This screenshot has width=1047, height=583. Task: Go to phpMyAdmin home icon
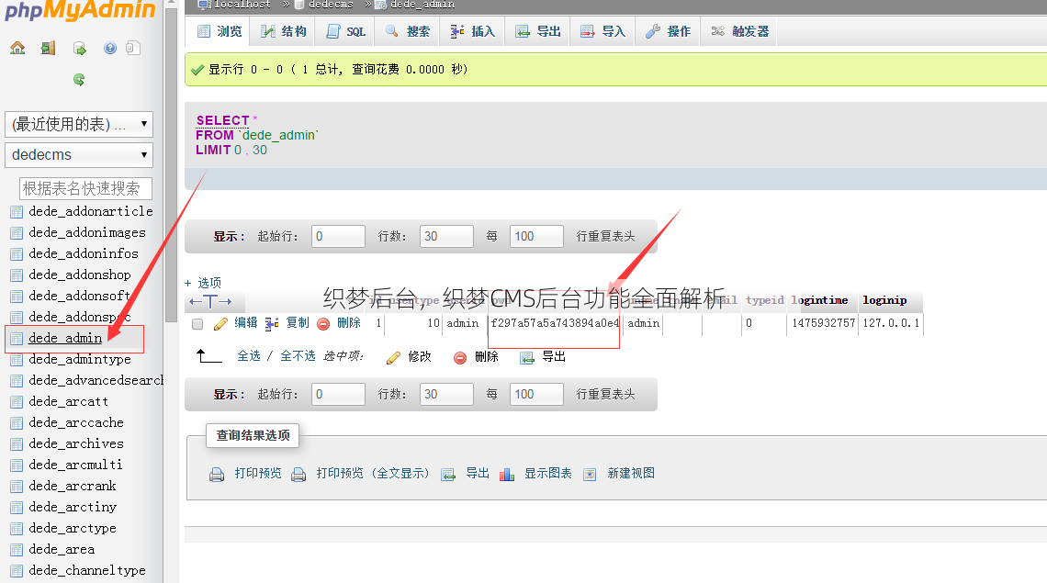pos(17,48)
